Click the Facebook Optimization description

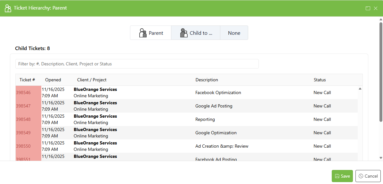tap(218, 93)
